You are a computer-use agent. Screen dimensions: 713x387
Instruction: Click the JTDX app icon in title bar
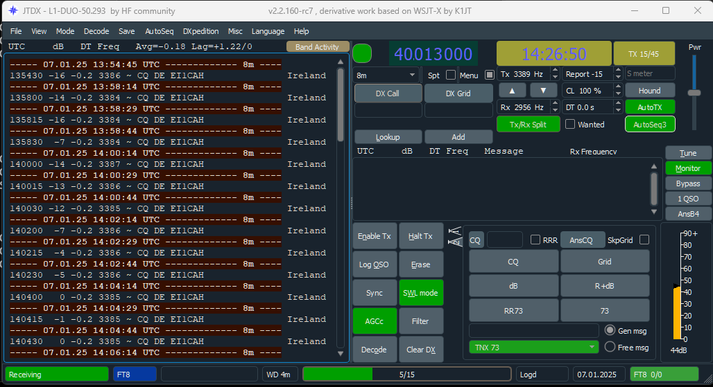13,10
